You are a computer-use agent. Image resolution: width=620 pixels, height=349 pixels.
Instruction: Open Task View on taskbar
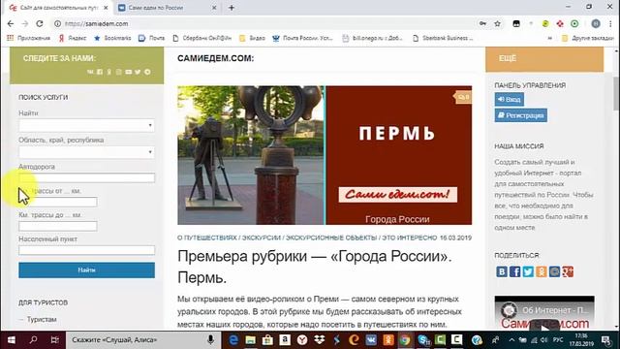(54, 340)
